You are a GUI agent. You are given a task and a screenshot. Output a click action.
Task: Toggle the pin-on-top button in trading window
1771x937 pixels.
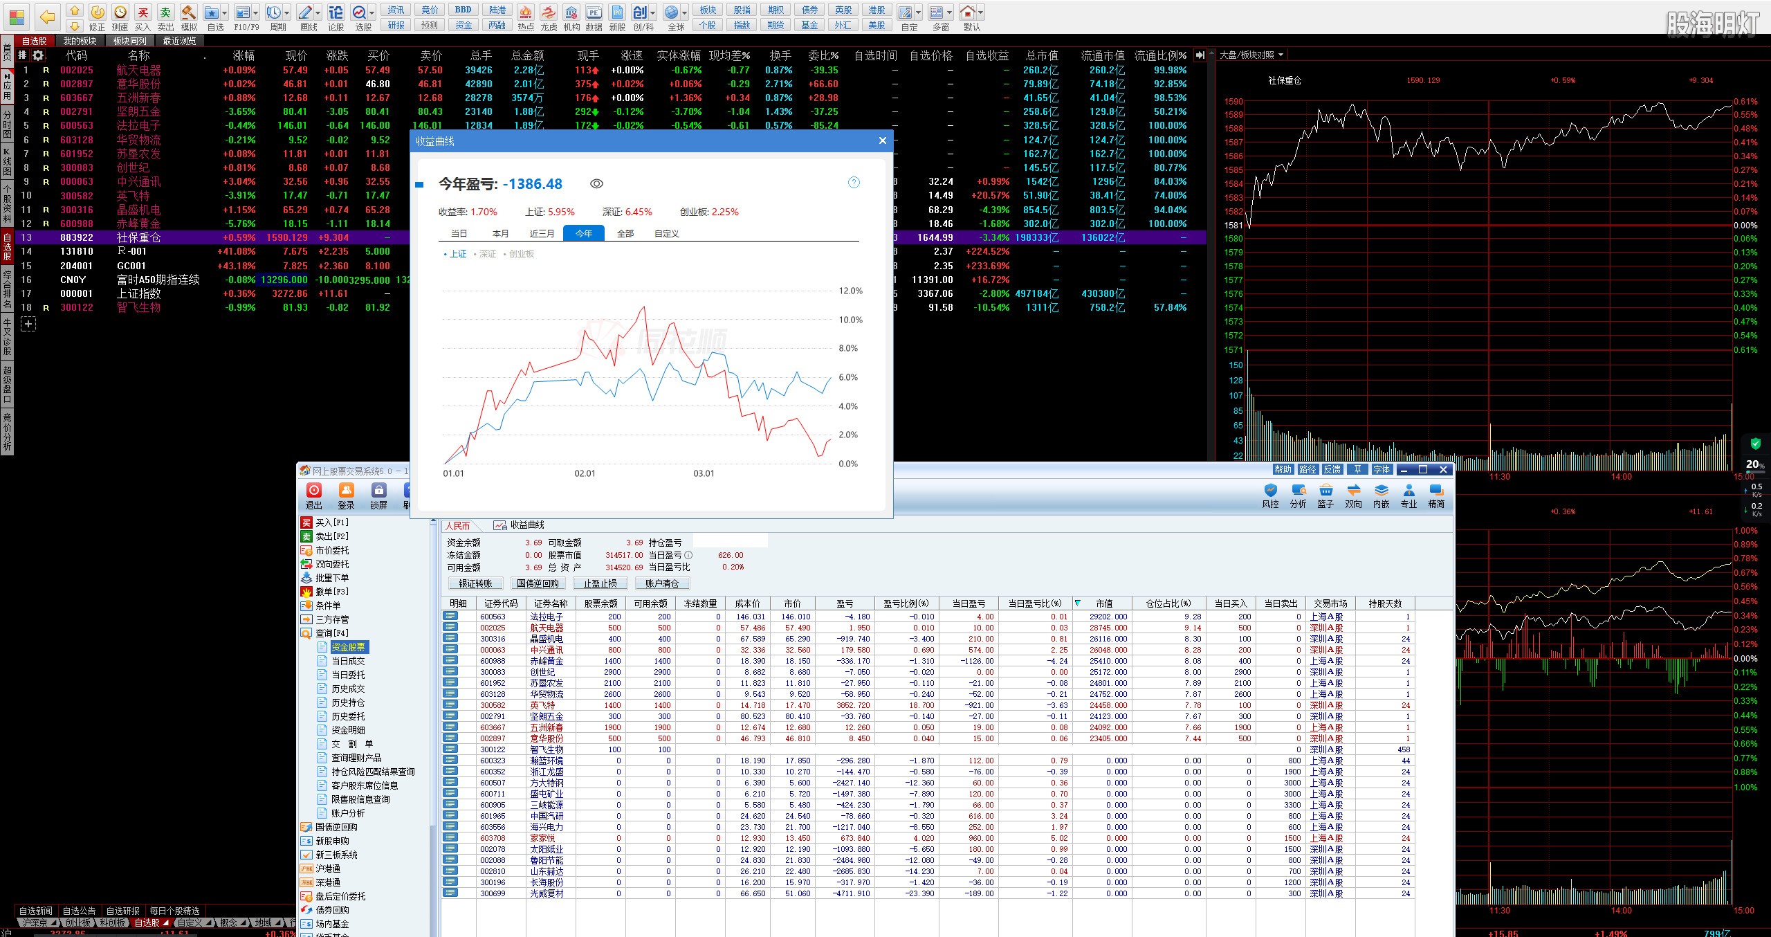(x=1357, y=469)
